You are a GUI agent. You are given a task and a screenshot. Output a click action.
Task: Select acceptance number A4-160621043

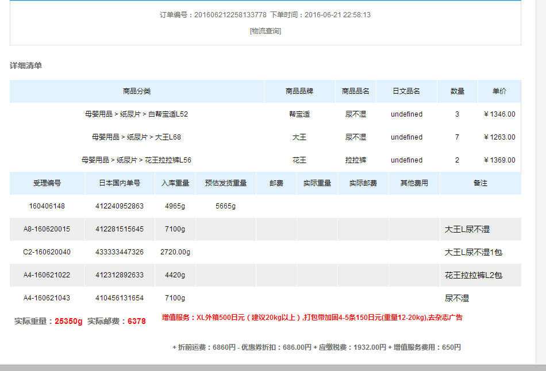[47, 298]
